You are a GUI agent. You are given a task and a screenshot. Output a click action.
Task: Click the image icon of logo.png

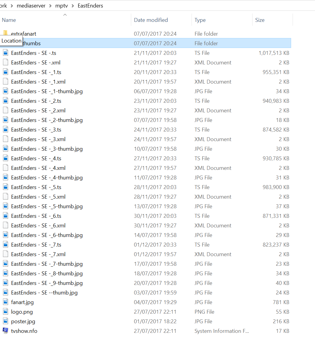(x=6, y=312)
